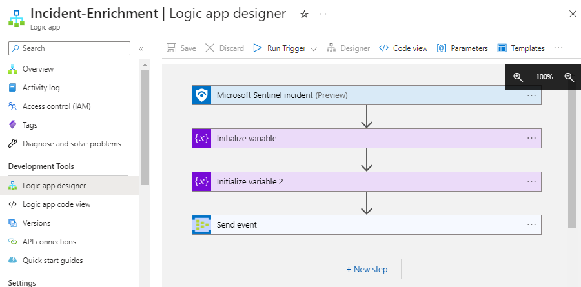Open Logic app code view in sidebar
581x287 pixels.
[x=57, y=204]
